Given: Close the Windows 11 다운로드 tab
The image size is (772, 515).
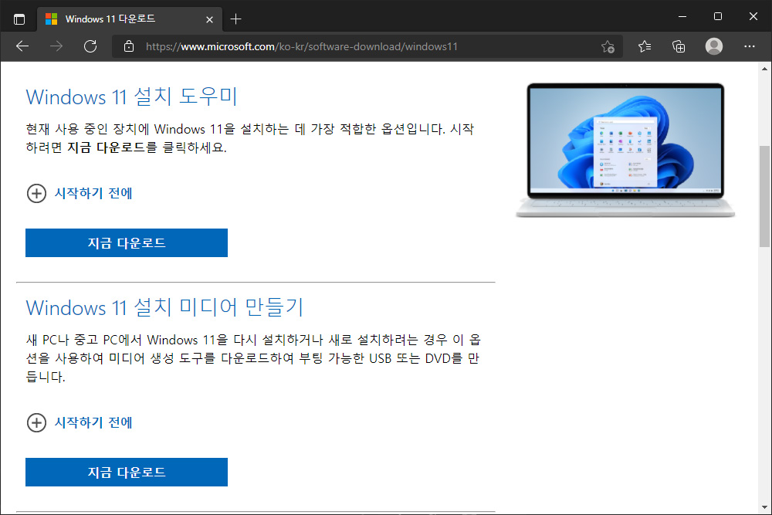Looking at the screenshot, I should 209,19.
